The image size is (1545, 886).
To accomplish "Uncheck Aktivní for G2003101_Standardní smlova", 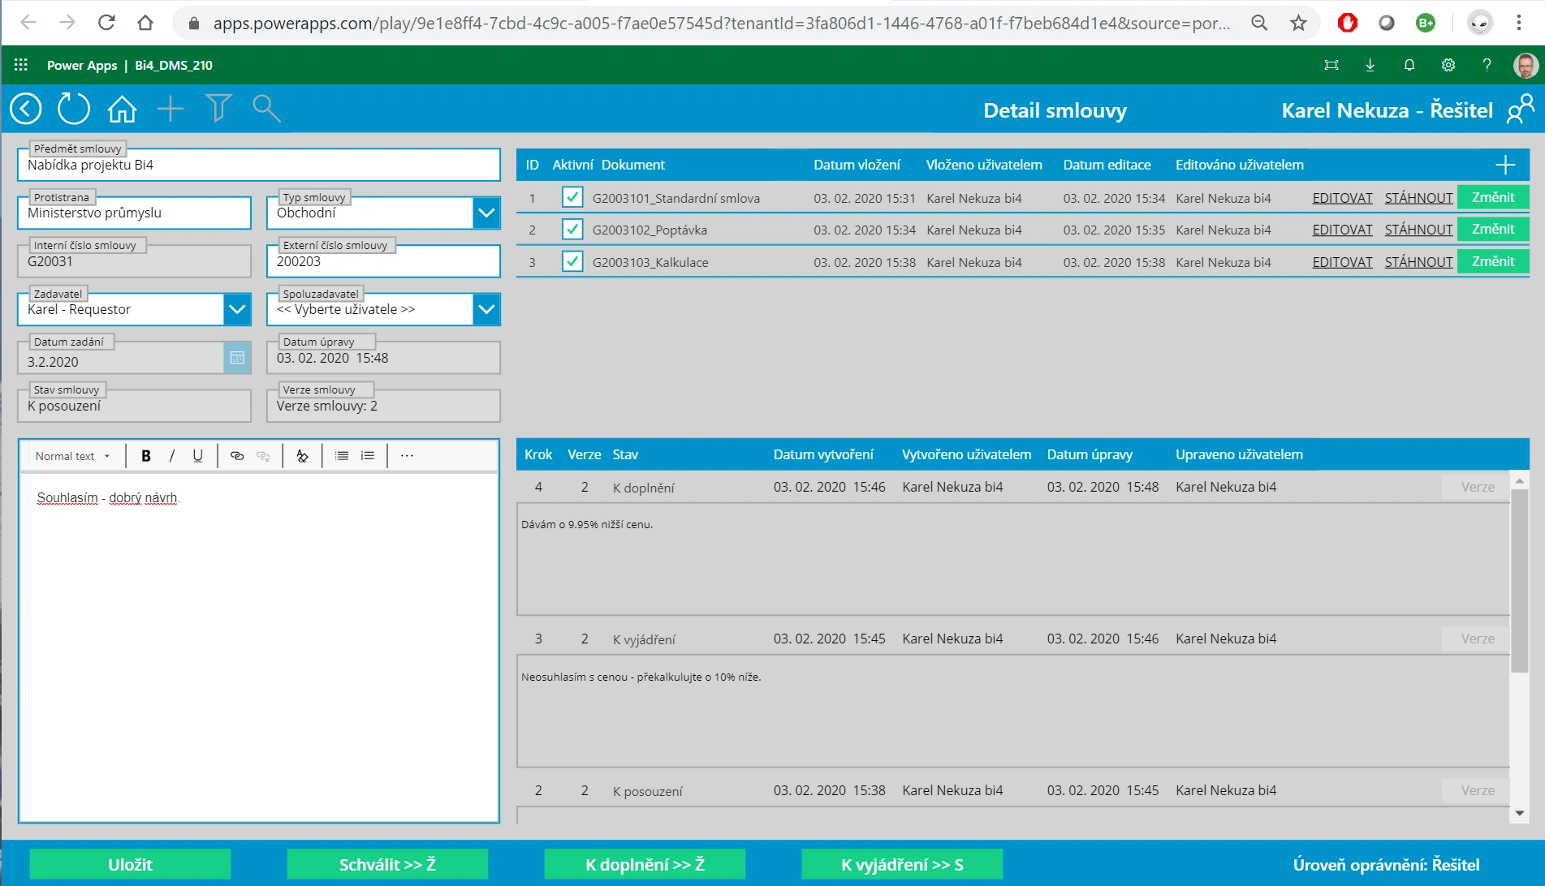I will click(572, 198).
